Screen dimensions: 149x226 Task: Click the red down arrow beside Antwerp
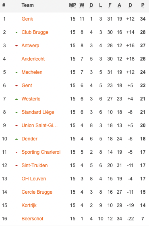pos(17,46)
